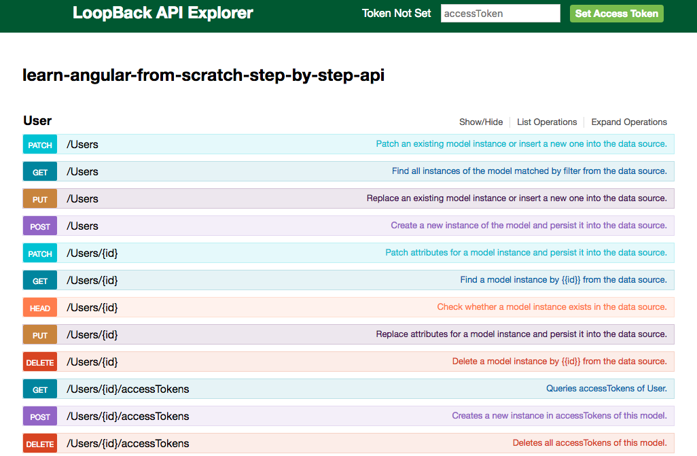Click the DELETE badge for /Users/{id}
Screen dimensions: 697x456
pos(40,362)
